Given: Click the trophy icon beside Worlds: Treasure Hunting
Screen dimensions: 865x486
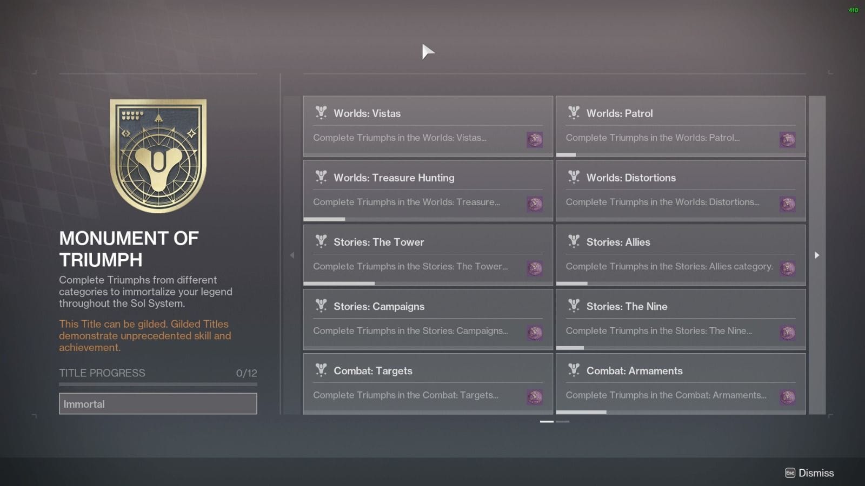Looking at the screenshot, I should (321, 177).
